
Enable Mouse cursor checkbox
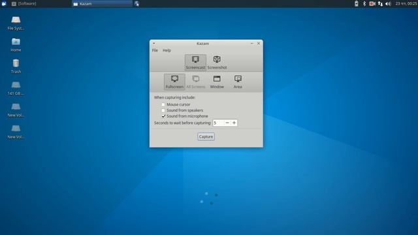pyautogui.click(x=163, y=104)
